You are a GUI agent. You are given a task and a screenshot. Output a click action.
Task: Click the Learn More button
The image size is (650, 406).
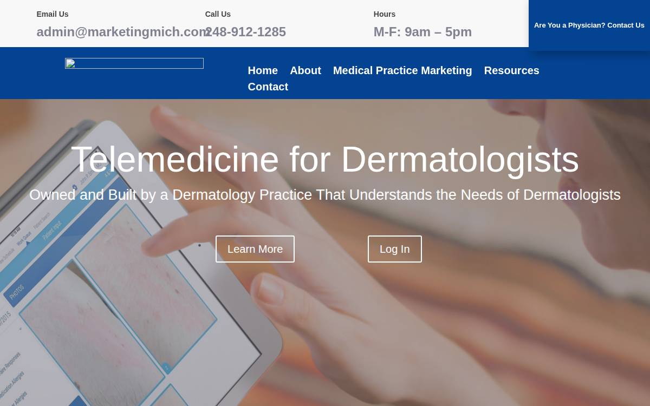click(255, 249)
